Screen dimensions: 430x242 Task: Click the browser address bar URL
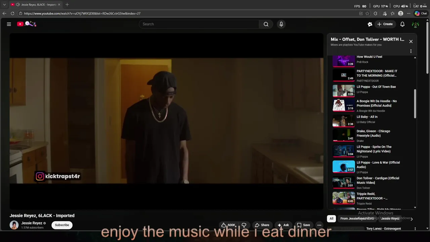pyautogui.click(x=82, y=13)
